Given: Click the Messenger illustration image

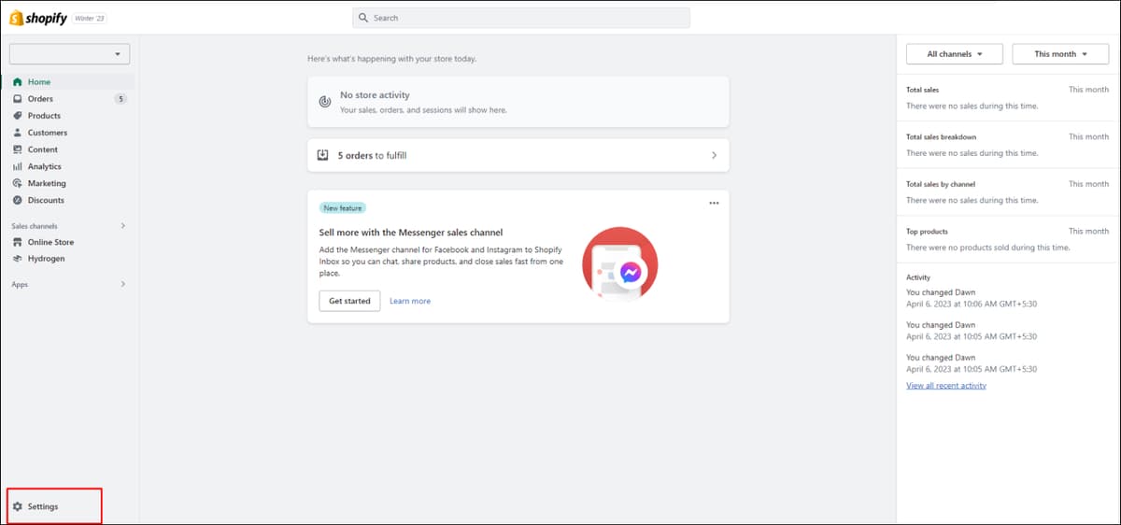Looking at the screenshot, I should click(x=619, y=263).
